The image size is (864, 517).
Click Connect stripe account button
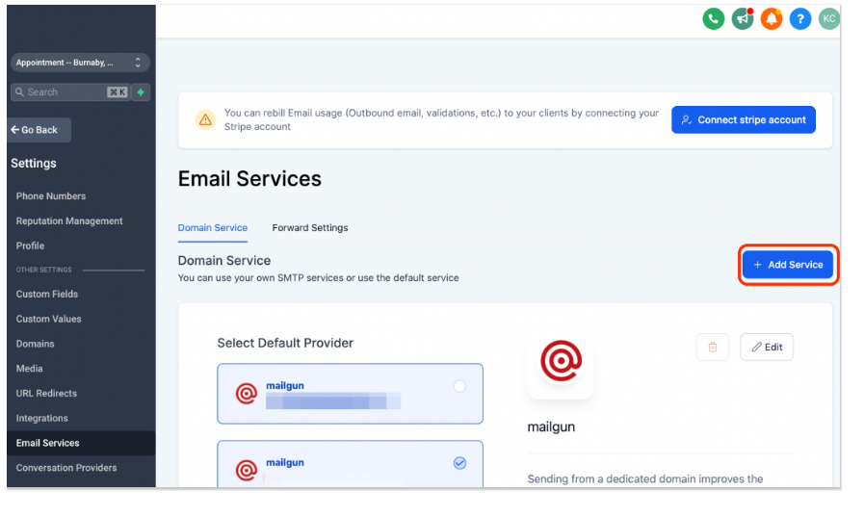coord(743,120)
